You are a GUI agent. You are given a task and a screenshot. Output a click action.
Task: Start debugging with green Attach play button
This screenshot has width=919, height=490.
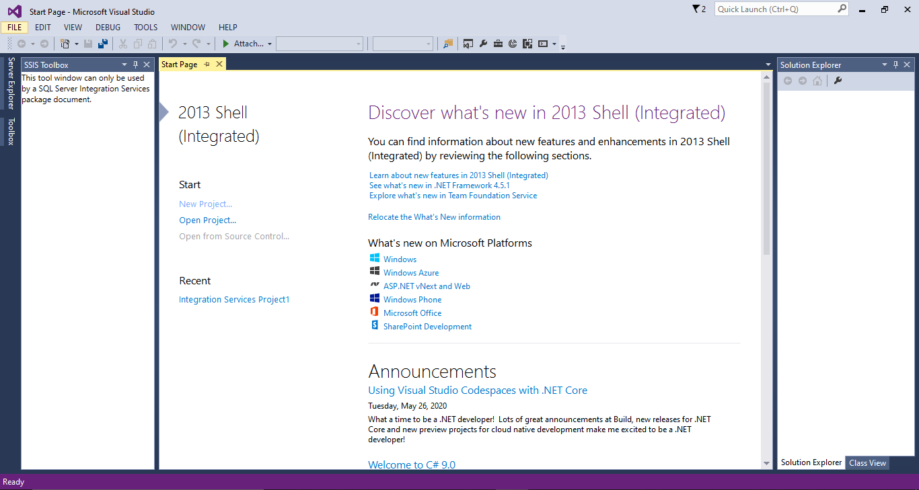tap(243, 44)
